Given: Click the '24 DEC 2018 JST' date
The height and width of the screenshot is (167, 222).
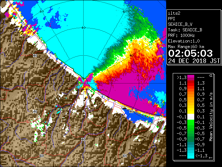Looking at the screenshot, I should (x=194, y=61).
